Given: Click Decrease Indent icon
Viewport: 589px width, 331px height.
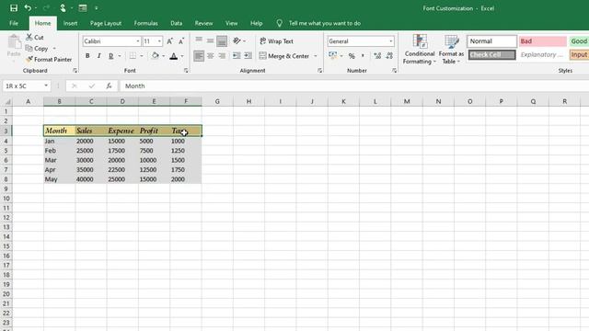Looking at the screenshot, I should point(237,56).
